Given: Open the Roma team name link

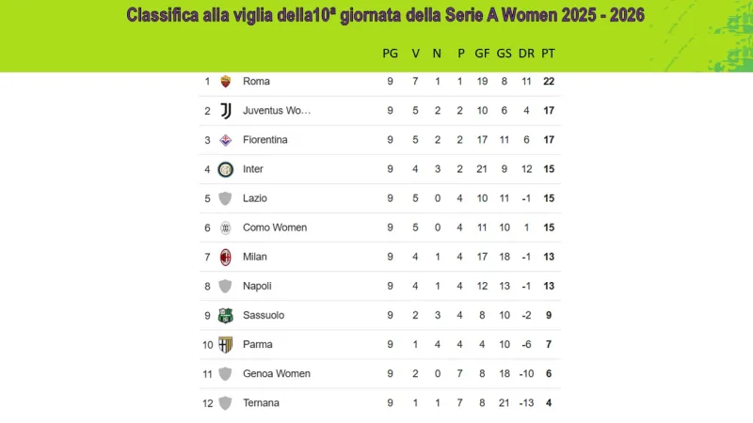Looking at the screenshot, I should (x=256, y=81).
